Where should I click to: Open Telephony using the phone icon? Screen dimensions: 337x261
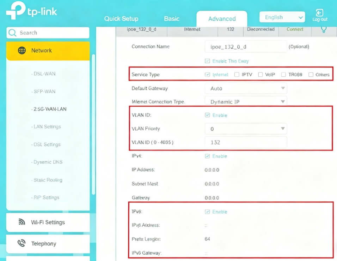coord(21,244)
